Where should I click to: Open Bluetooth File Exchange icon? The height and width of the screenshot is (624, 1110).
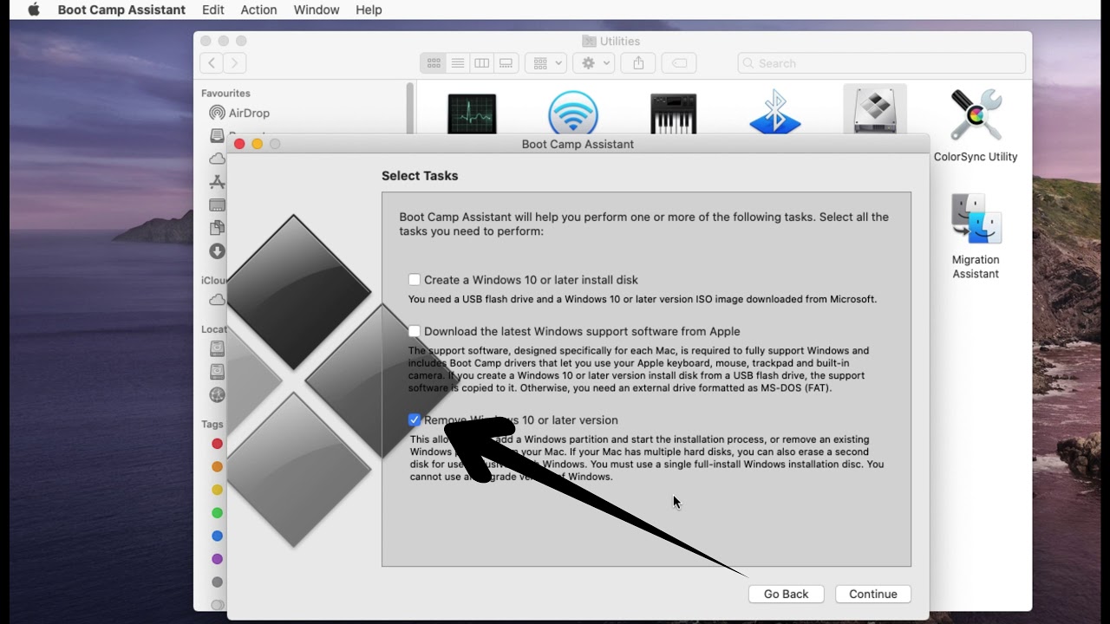coord(774,112)
